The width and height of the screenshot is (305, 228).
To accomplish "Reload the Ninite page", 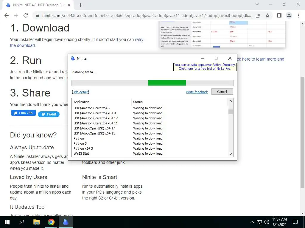I will point(26,15).
